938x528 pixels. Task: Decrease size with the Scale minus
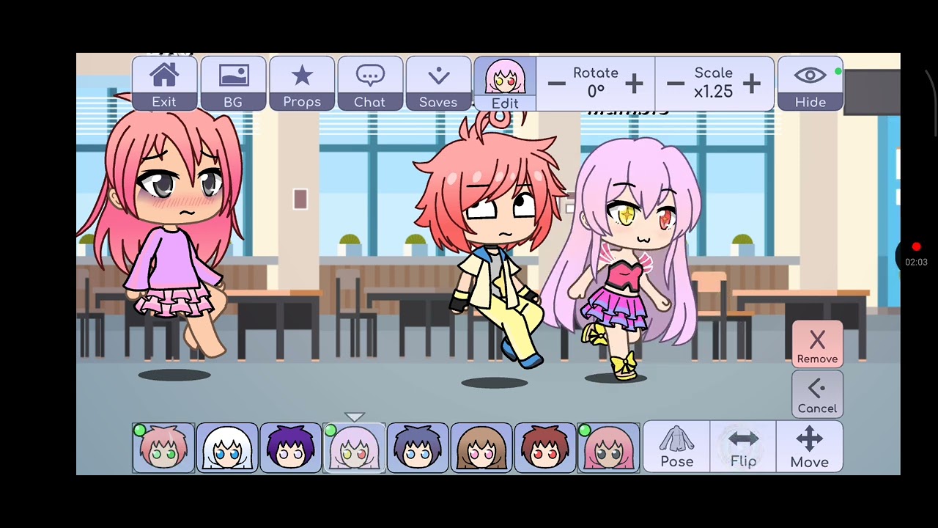coord(676,84)
